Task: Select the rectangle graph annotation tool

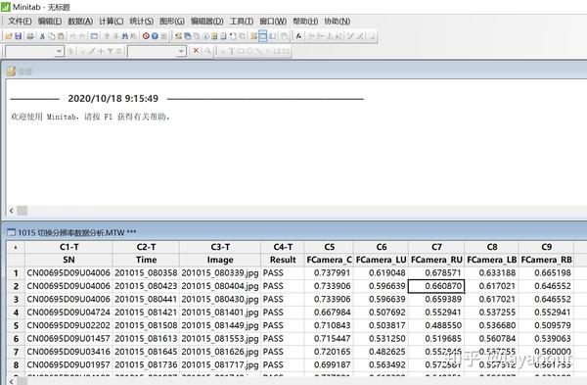Action: [x=241, y=51]
